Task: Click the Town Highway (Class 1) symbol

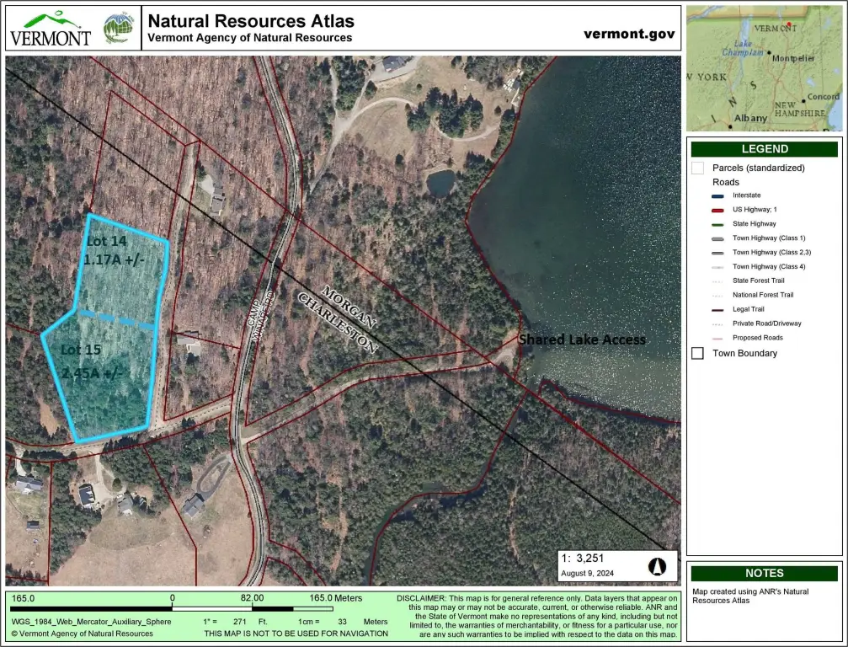Action: 717,238
